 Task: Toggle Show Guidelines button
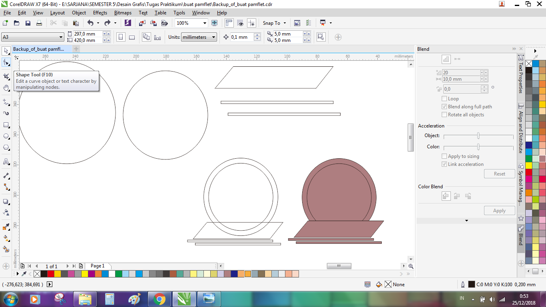point(251,23)
